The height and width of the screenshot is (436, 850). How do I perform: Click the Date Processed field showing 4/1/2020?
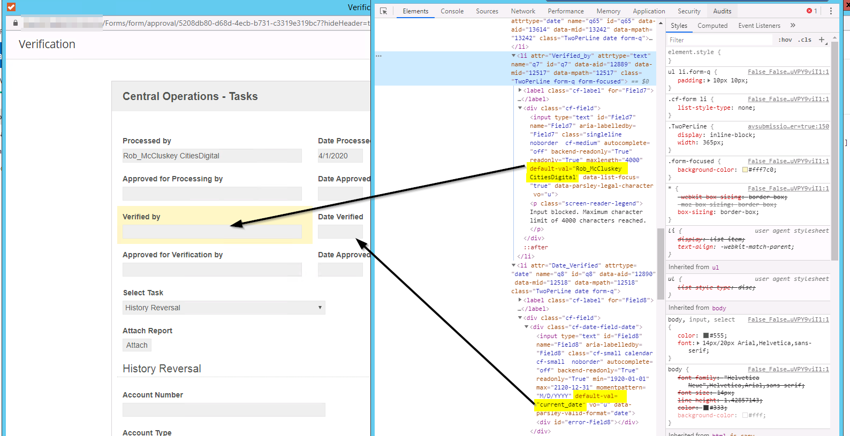tap(340, 156)
